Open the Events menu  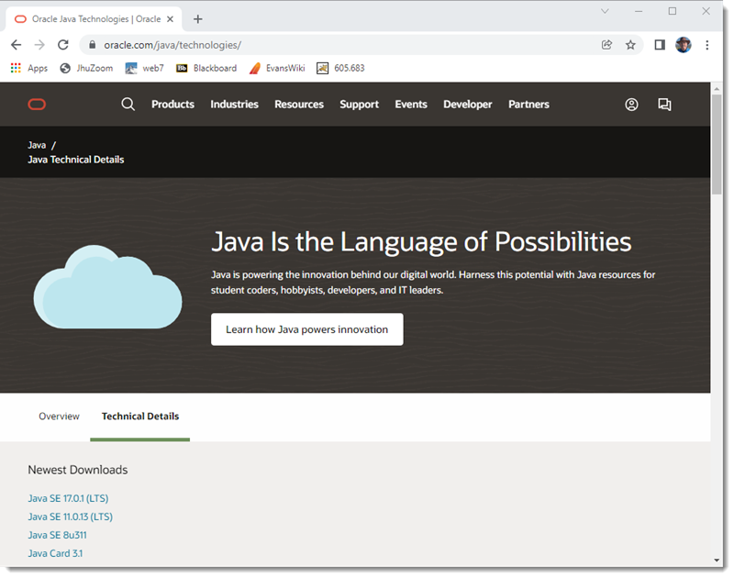(x=411, y=105)
